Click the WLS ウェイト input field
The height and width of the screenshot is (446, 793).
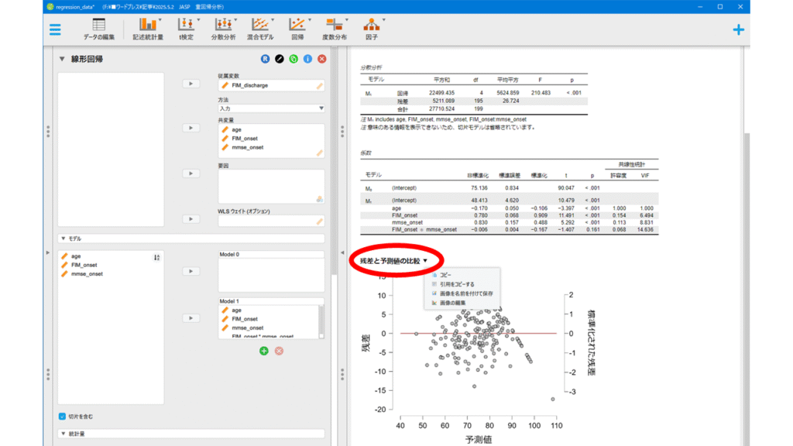[x=271, y=221]
